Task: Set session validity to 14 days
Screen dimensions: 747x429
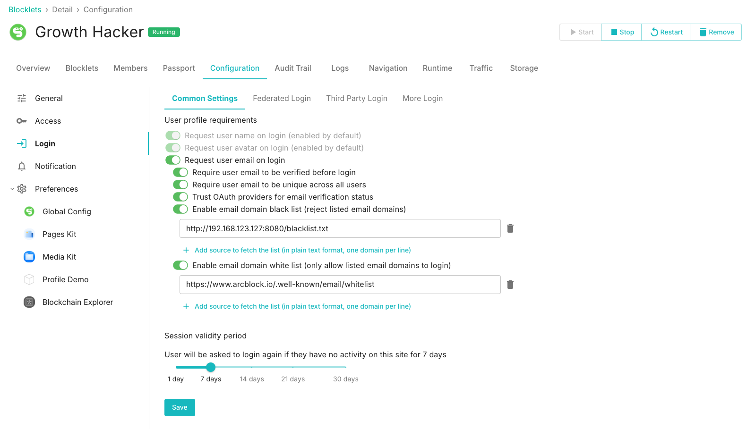Action: pyautogui.click(x=252, y=367)
